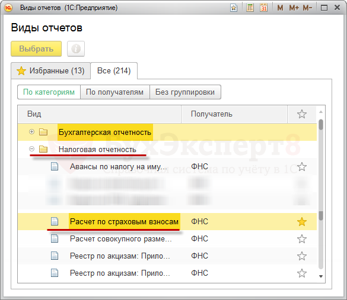The image size is (347, 300).
Task: Click the M- memory subtract button
Action: pyautogui.click(x=308, y=8)
